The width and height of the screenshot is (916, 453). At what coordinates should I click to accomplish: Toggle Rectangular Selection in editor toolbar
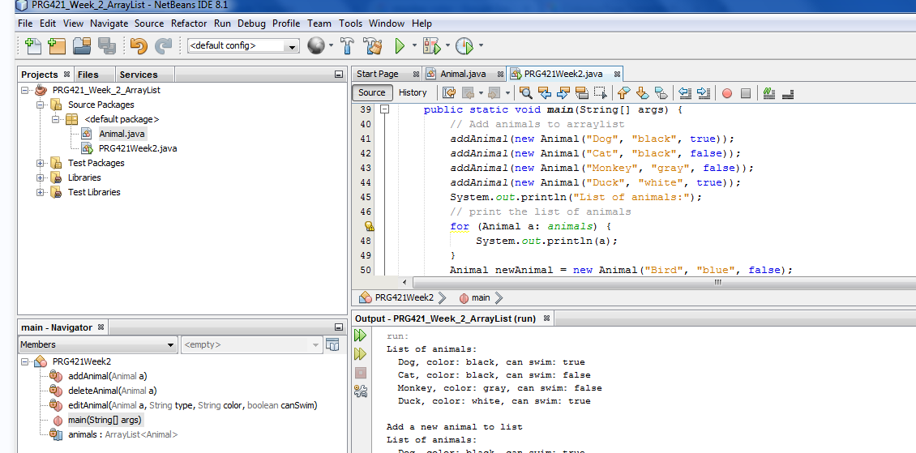pos(601,93)
